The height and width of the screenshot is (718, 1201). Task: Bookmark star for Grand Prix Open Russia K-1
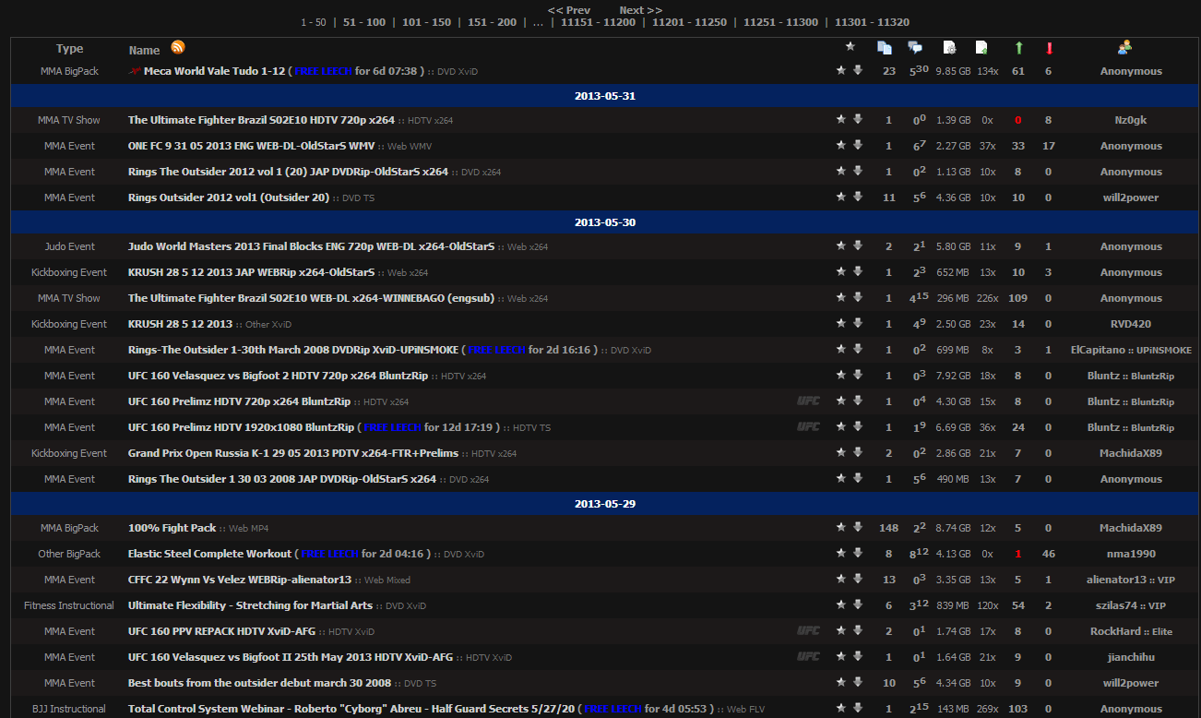pyautogui.click(x=841, y=452)
